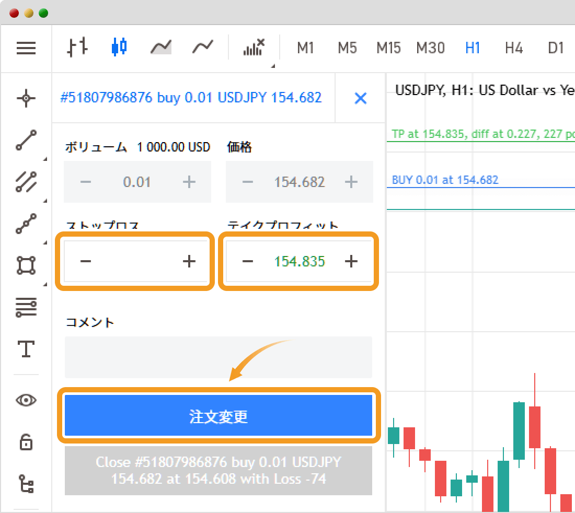
Task: Click the macOS green fullscreen button
Action: coord(43,13)
